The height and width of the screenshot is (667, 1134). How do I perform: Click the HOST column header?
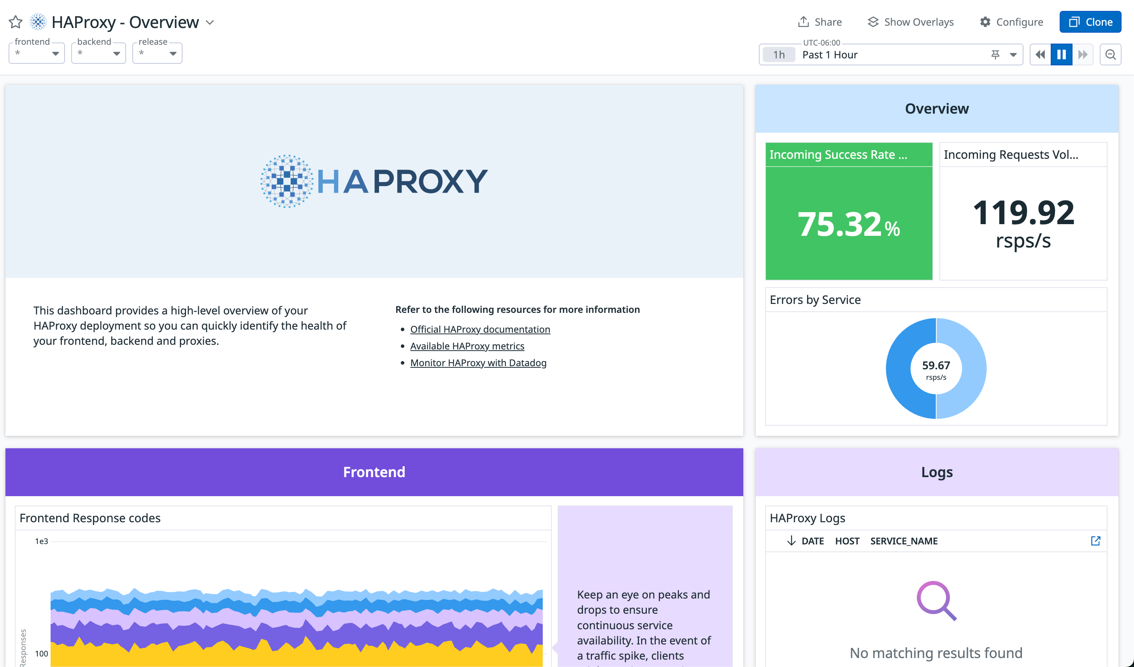847,541
